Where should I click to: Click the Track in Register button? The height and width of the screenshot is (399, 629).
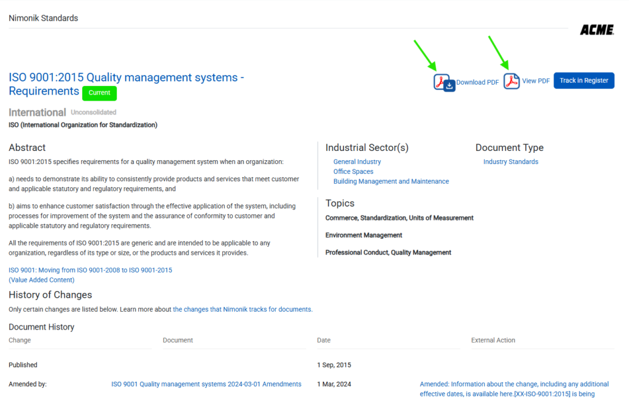pos(584,80)
